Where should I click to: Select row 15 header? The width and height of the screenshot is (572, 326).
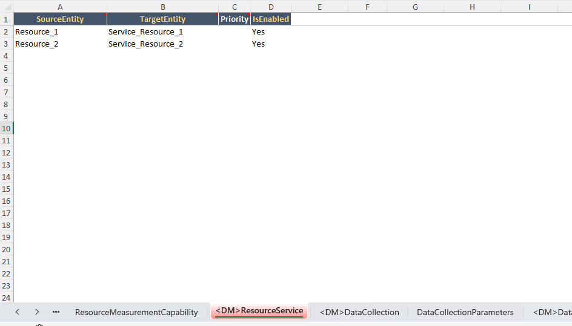pyautogui.click(x=6, y=189)
